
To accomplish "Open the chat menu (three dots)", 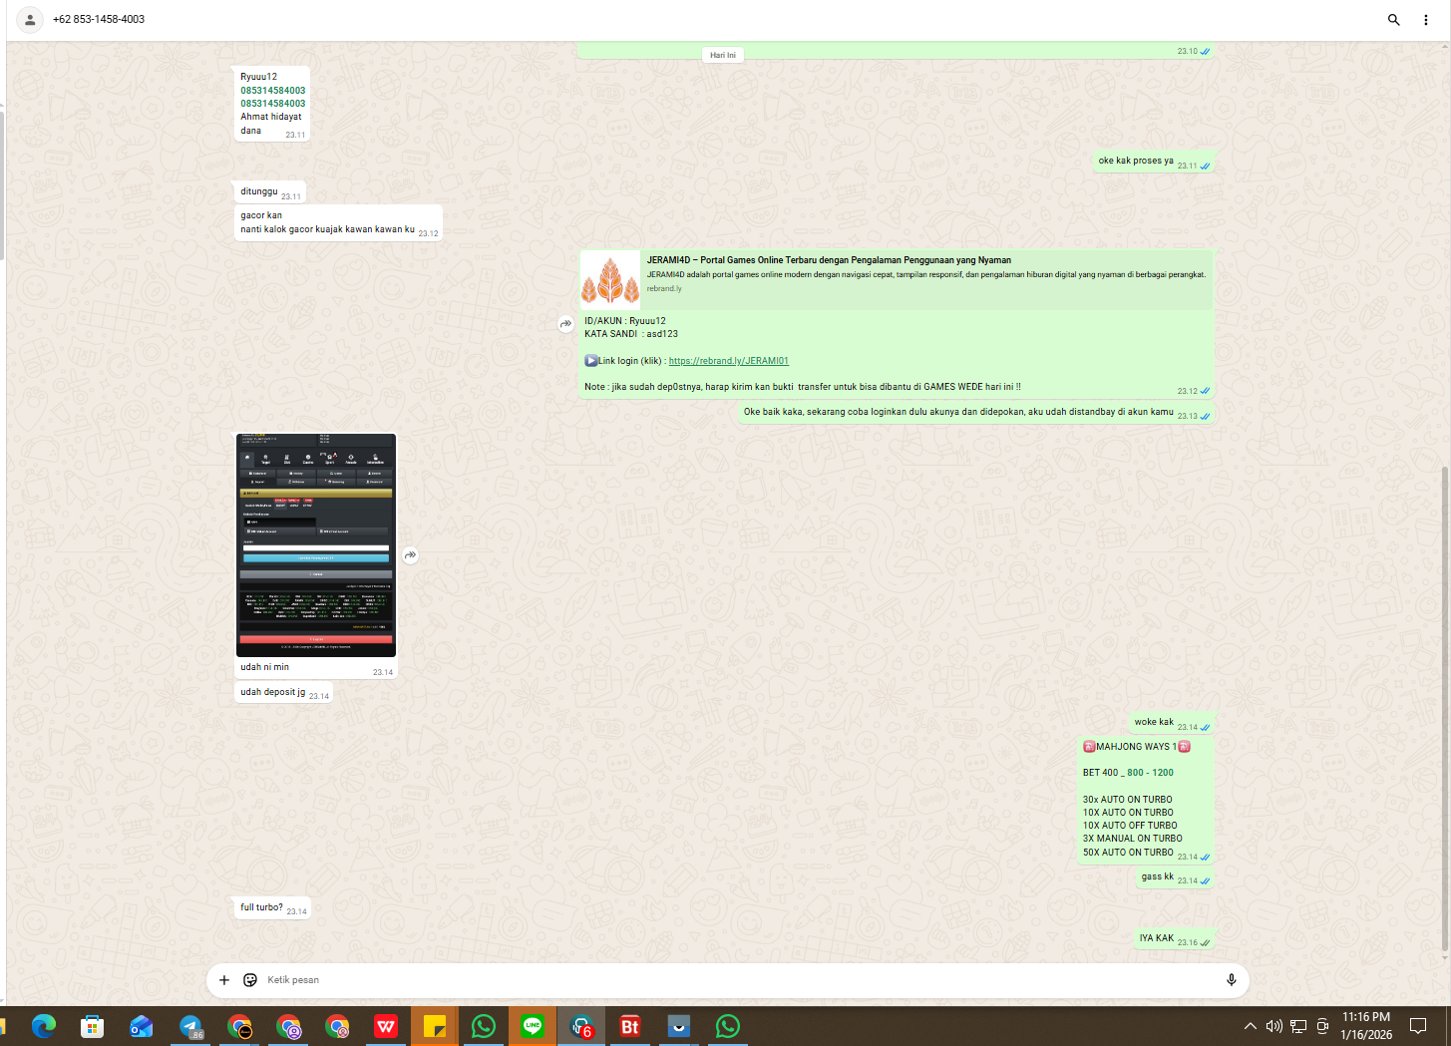I will pos(1426,20).
